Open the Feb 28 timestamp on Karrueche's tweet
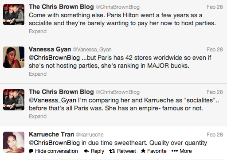This screenshot has width=227, height=160. (215, 135)
